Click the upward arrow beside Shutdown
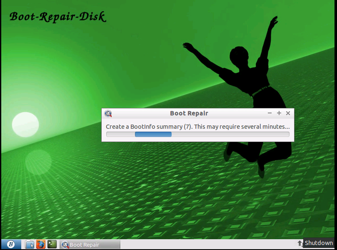Image resolution: width=337 pixels, height=250 pixels. pos(299,243)
